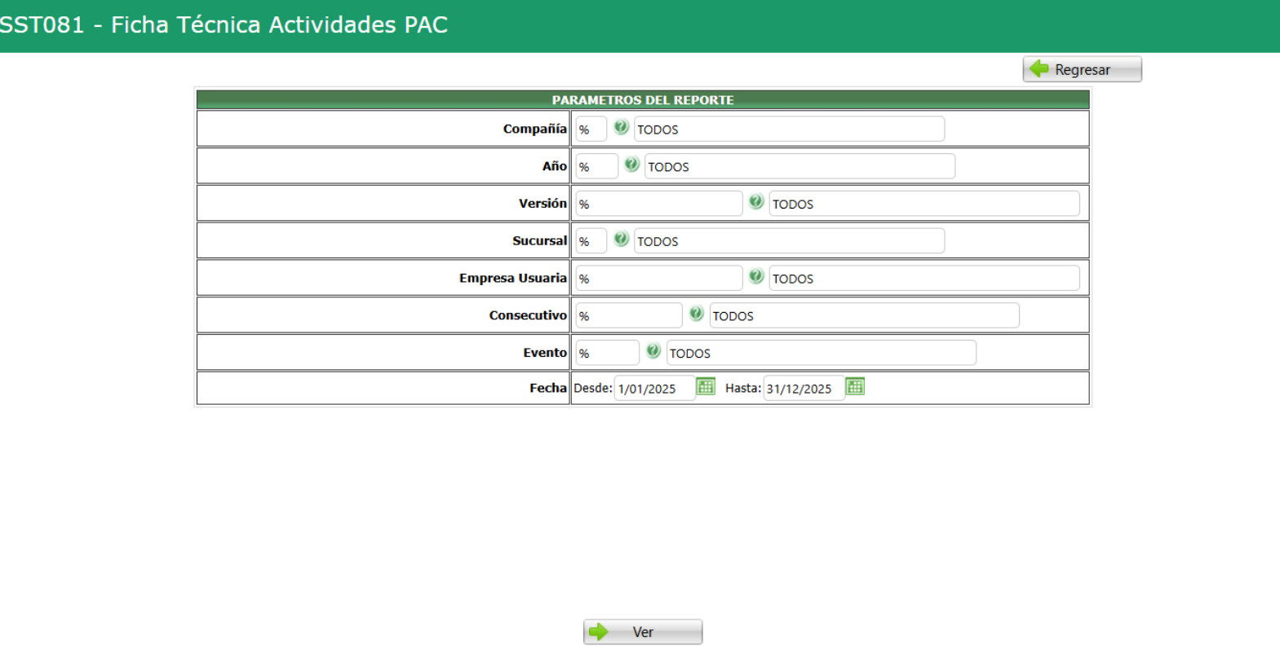This screenshot has height=651, width=1280.
Task: Click the PARAMETROS DEL REPORTE header text
Action: [643, 100]
